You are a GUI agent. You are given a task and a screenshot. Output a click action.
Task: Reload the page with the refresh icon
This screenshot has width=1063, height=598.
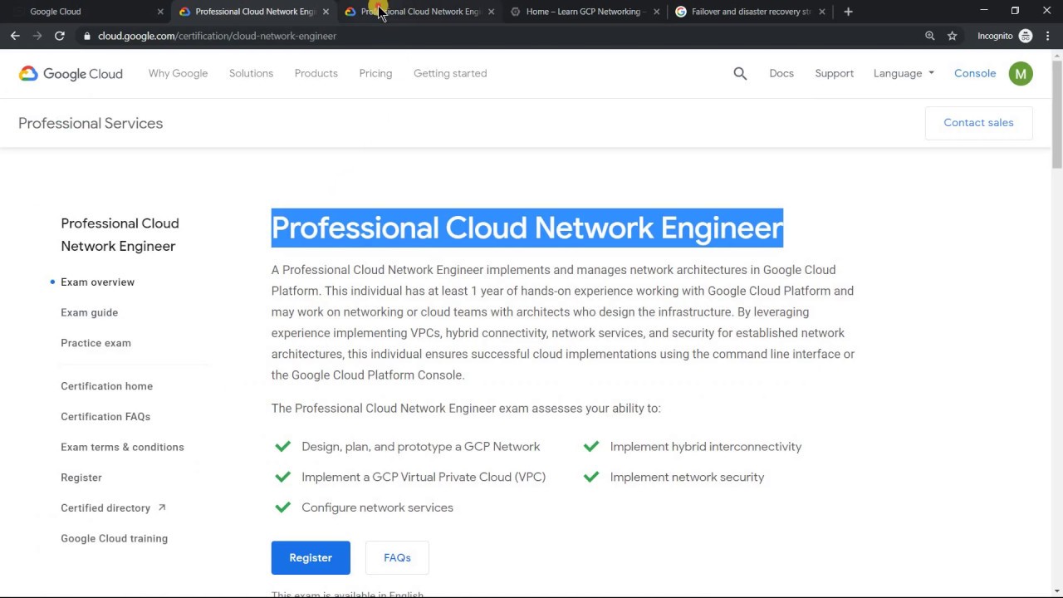point(60,36)
